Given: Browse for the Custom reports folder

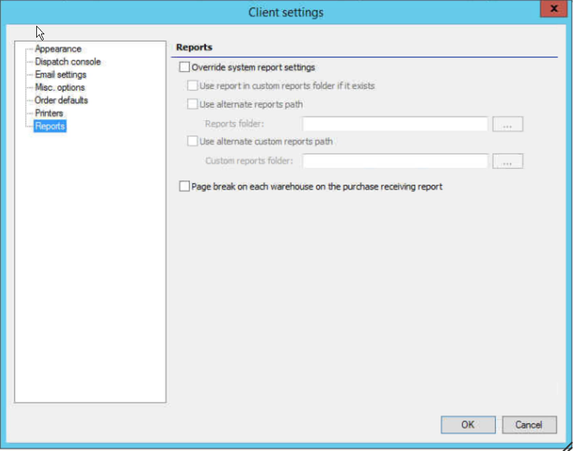Looking at the screenshot, I should coord(508,161).
